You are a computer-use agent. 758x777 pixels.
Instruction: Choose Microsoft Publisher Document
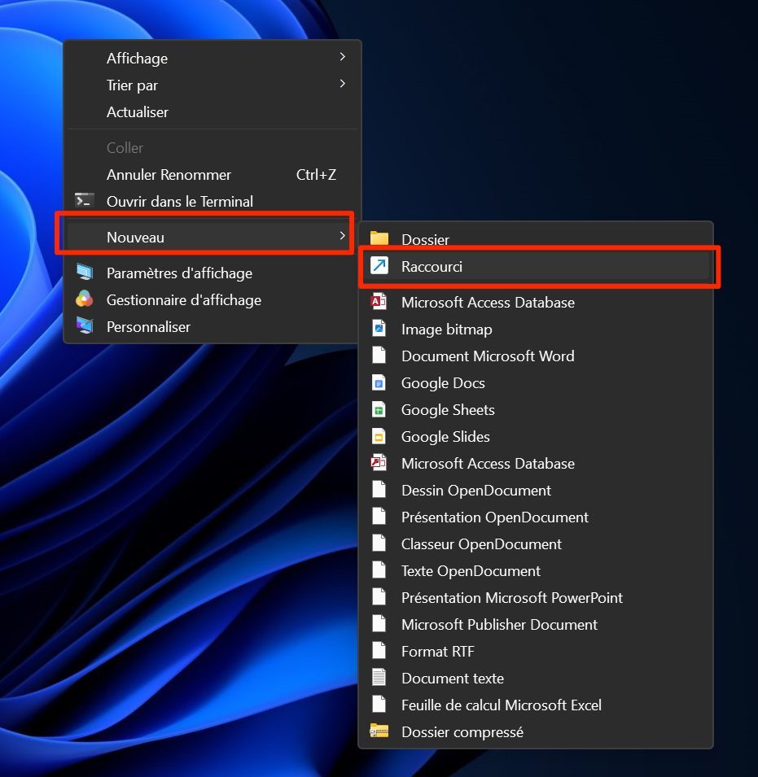click(x=536, y=624)
